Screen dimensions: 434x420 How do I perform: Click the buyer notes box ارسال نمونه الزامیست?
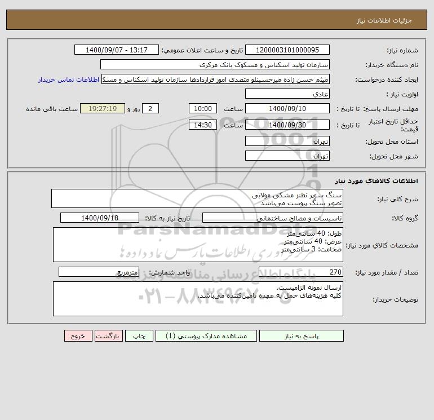point(198,299)
